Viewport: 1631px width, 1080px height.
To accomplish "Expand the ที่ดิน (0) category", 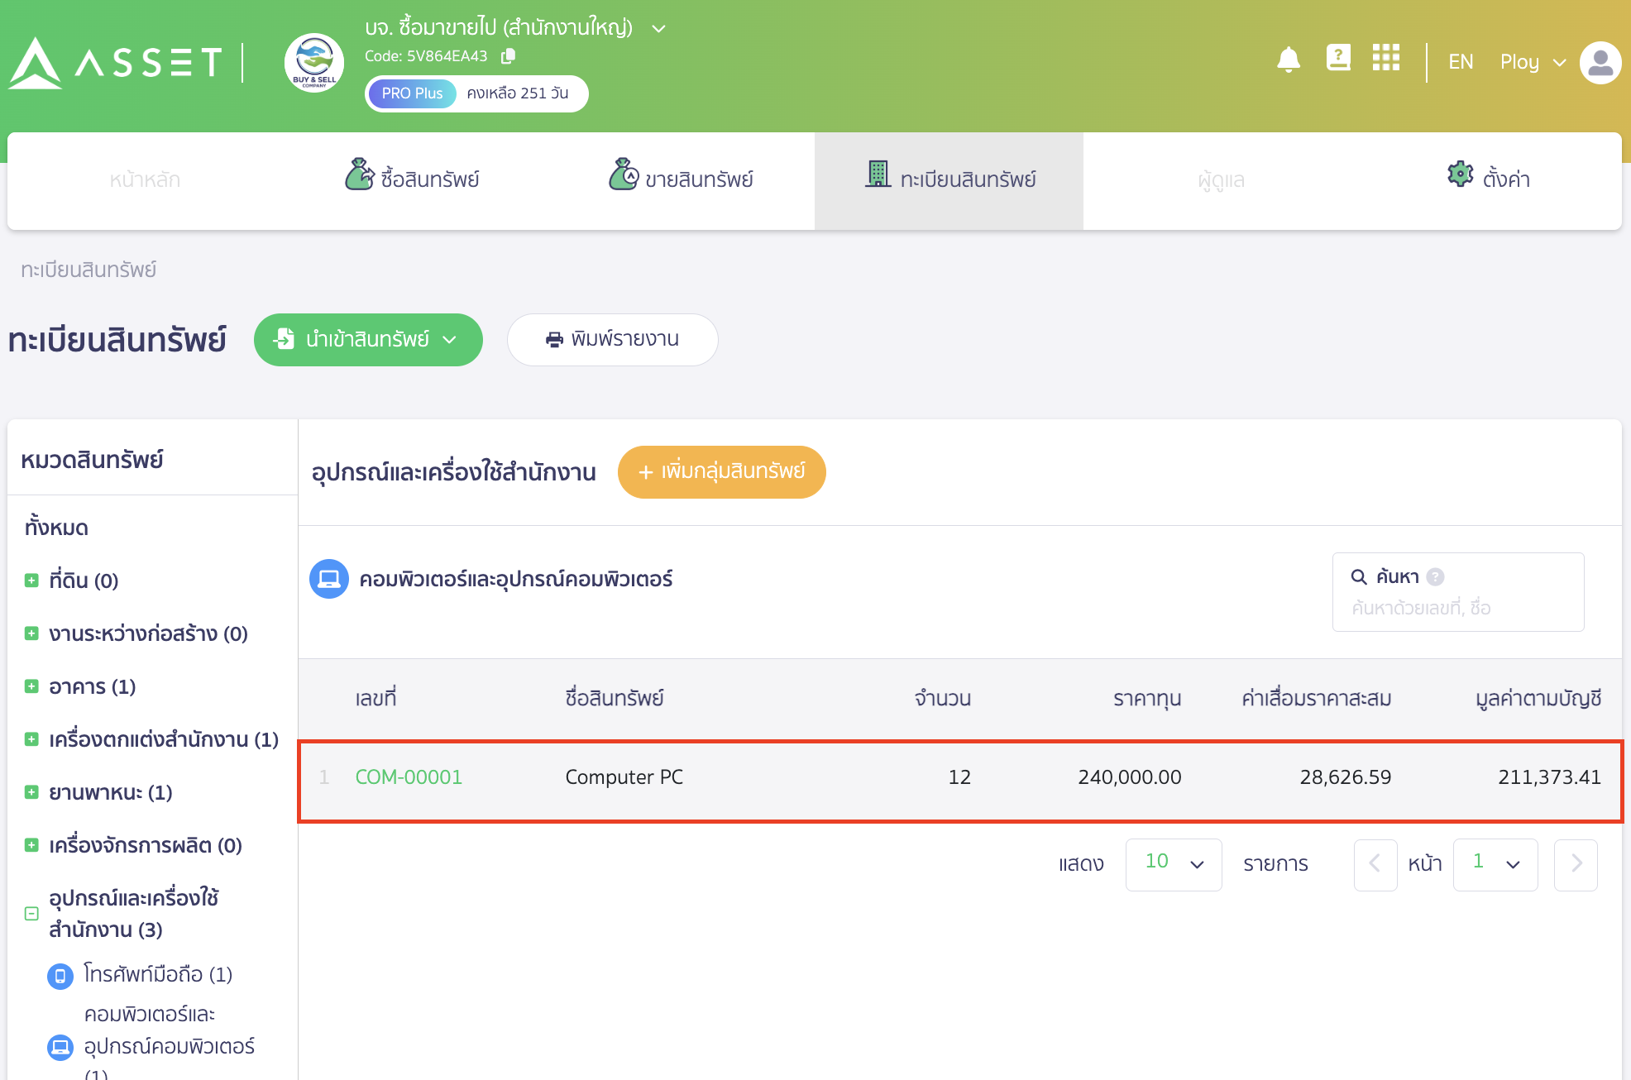I will 31,581.
